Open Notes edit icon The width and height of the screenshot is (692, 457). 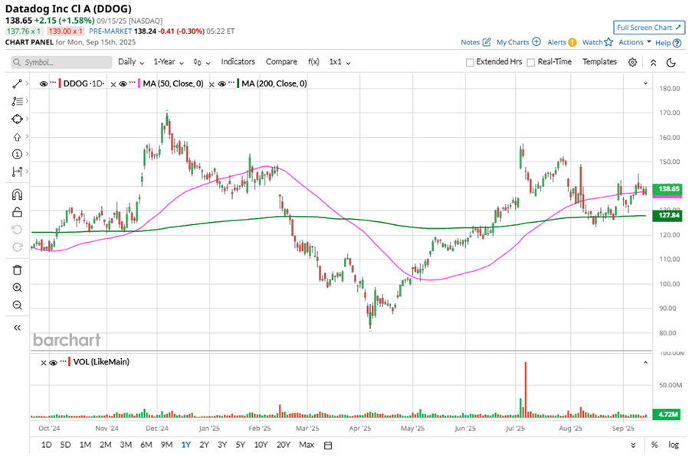tap(487, 42)
